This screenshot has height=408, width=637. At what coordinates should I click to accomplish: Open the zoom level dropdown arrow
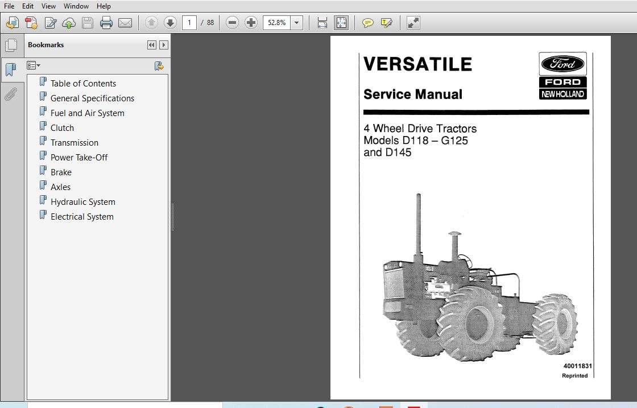click(x=297, y=23)
